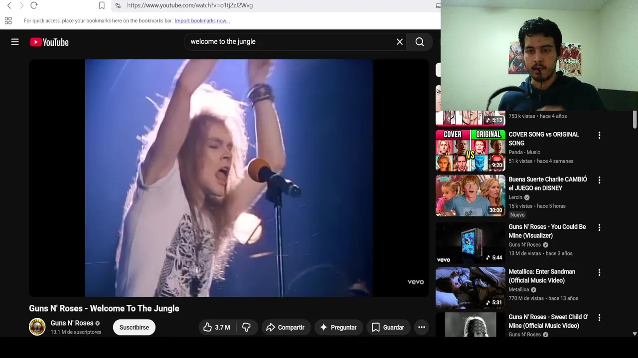This screenshot has height=358, width=638.
Task: Open the Preguntar AI ask button
Action: [x=338, y=327]
